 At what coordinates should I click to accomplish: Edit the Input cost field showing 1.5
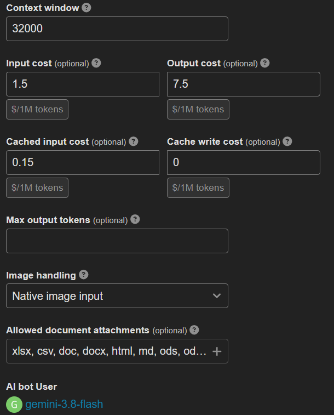pos(83,84)
